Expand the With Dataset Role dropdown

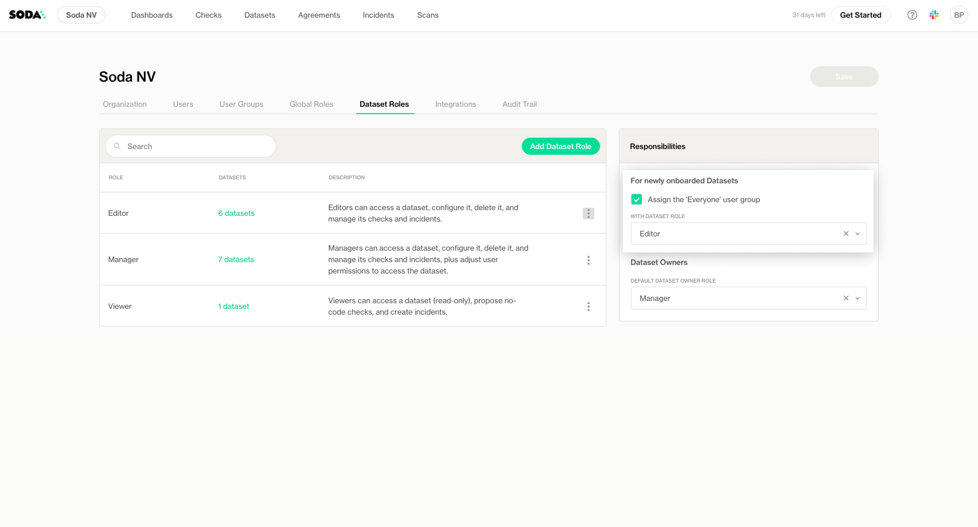coord(857,234)
